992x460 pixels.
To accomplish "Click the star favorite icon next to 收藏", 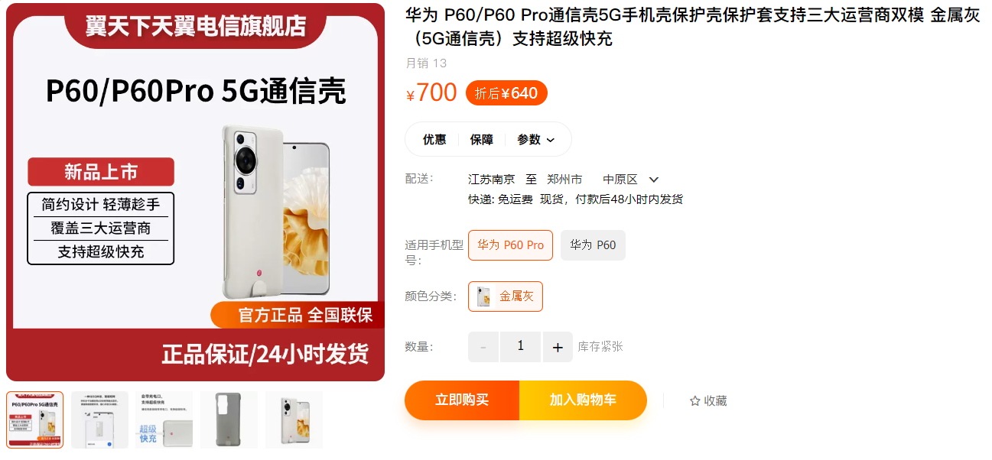I will click(694, 400).
